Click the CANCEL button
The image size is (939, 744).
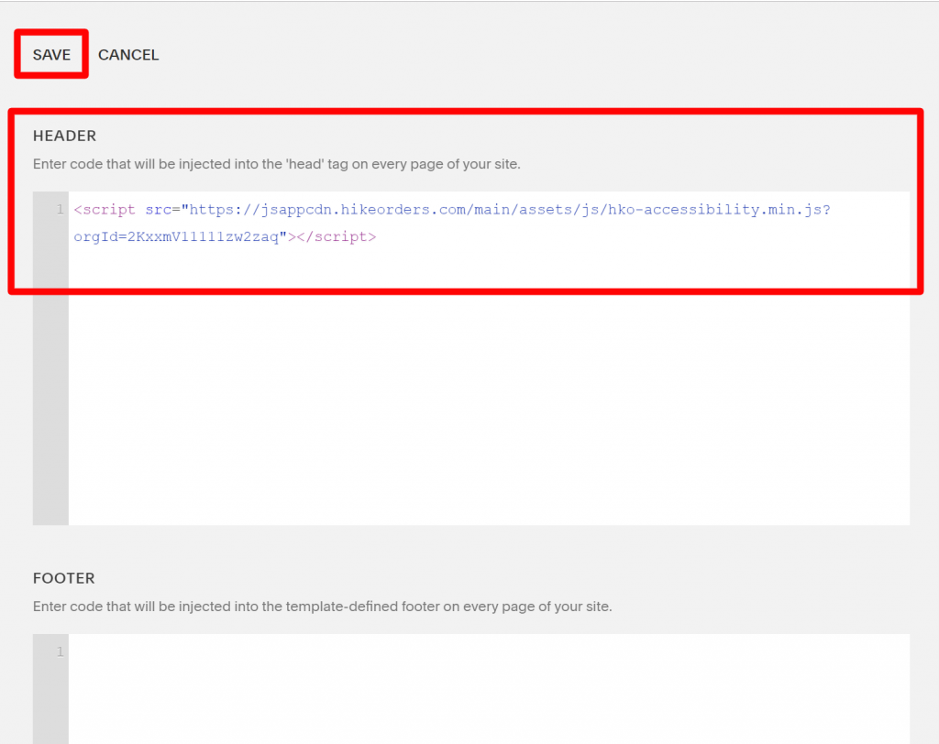[128, 55]
